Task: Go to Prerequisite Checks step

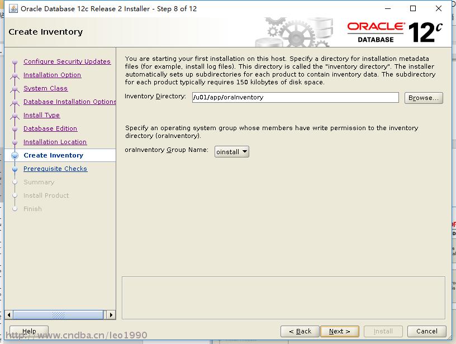Action: 55,169
